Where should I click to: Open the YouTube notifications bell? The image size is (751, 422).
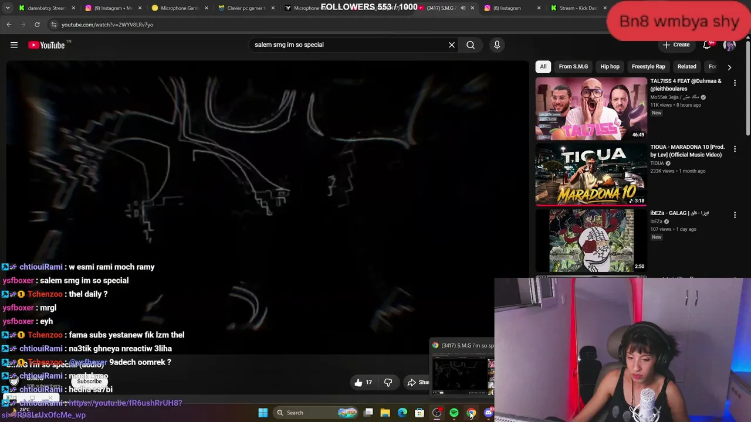pos(708,45)
